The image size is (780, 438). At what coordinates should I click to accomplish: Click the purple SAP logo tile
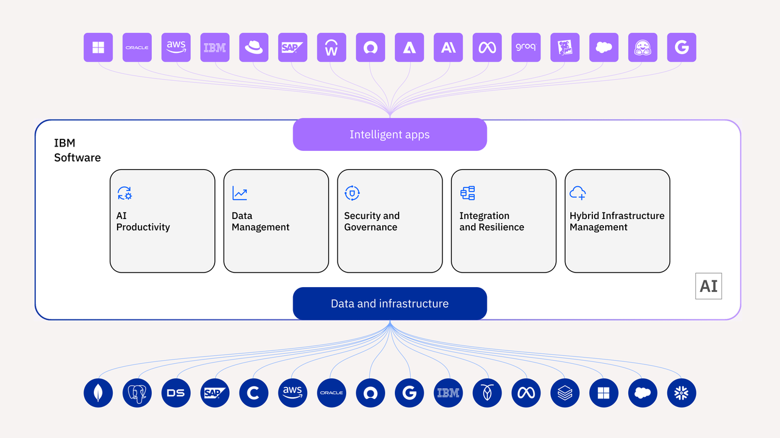292,47
